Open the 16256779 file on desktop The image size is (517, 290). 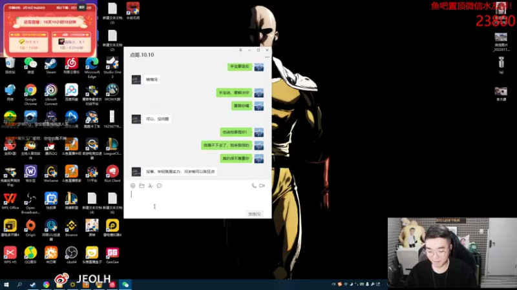click(x=112, y=119)
